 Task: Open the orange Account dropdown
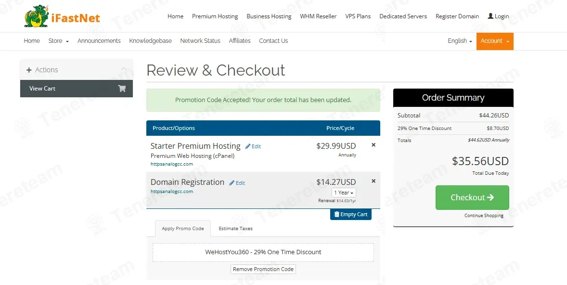pos(495,41)
